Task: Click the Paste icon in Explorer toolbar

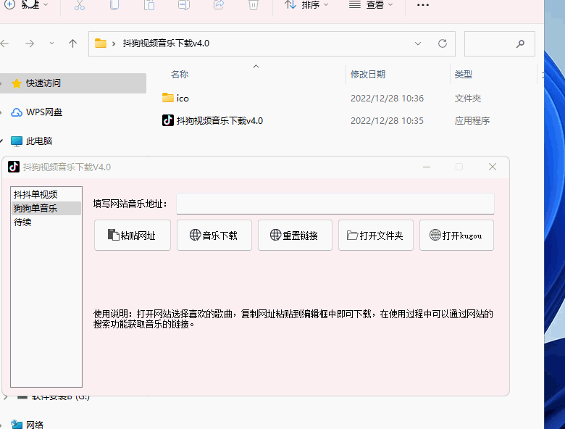Action: coord(149,5)
